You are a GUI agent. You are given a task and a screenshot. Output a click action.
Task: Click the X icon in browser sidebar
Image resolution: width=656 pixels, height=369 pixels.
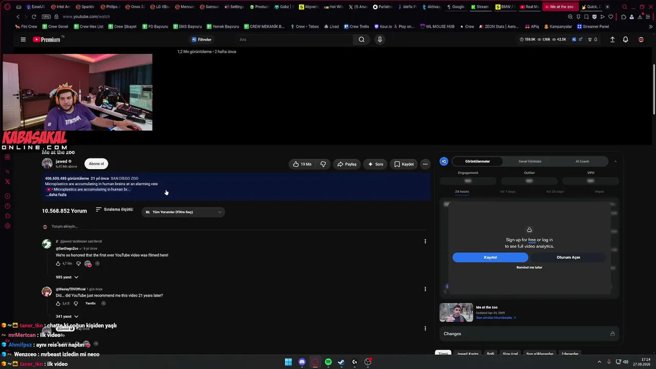(x=7, y=181)
